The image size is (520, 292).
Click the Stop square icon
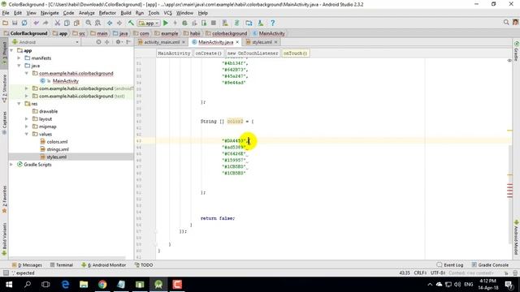(x=214, y=24)
